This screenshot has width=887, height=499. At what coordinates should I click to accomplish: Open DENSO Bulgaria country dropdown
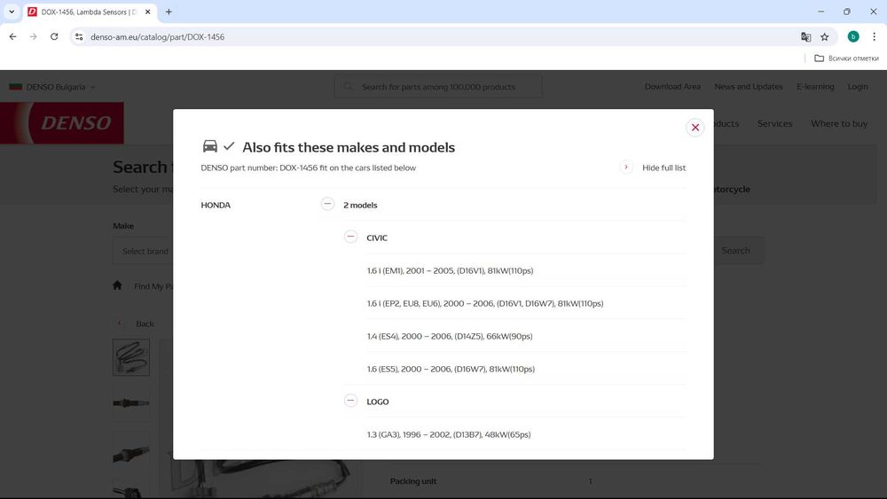coord(52,87)
